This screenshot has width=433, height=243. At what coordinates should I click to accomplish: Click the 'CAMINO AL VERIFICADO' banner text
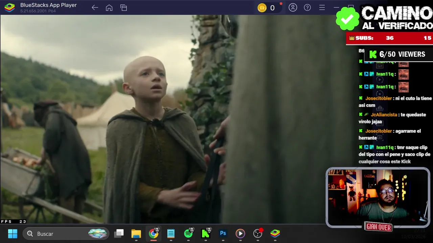point(397,18)
